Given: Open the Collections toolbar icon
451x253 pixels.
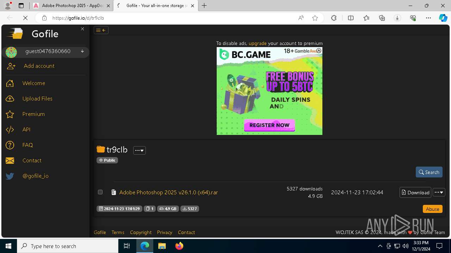Looking at the screenshot, I should click(x=382, y=18).
